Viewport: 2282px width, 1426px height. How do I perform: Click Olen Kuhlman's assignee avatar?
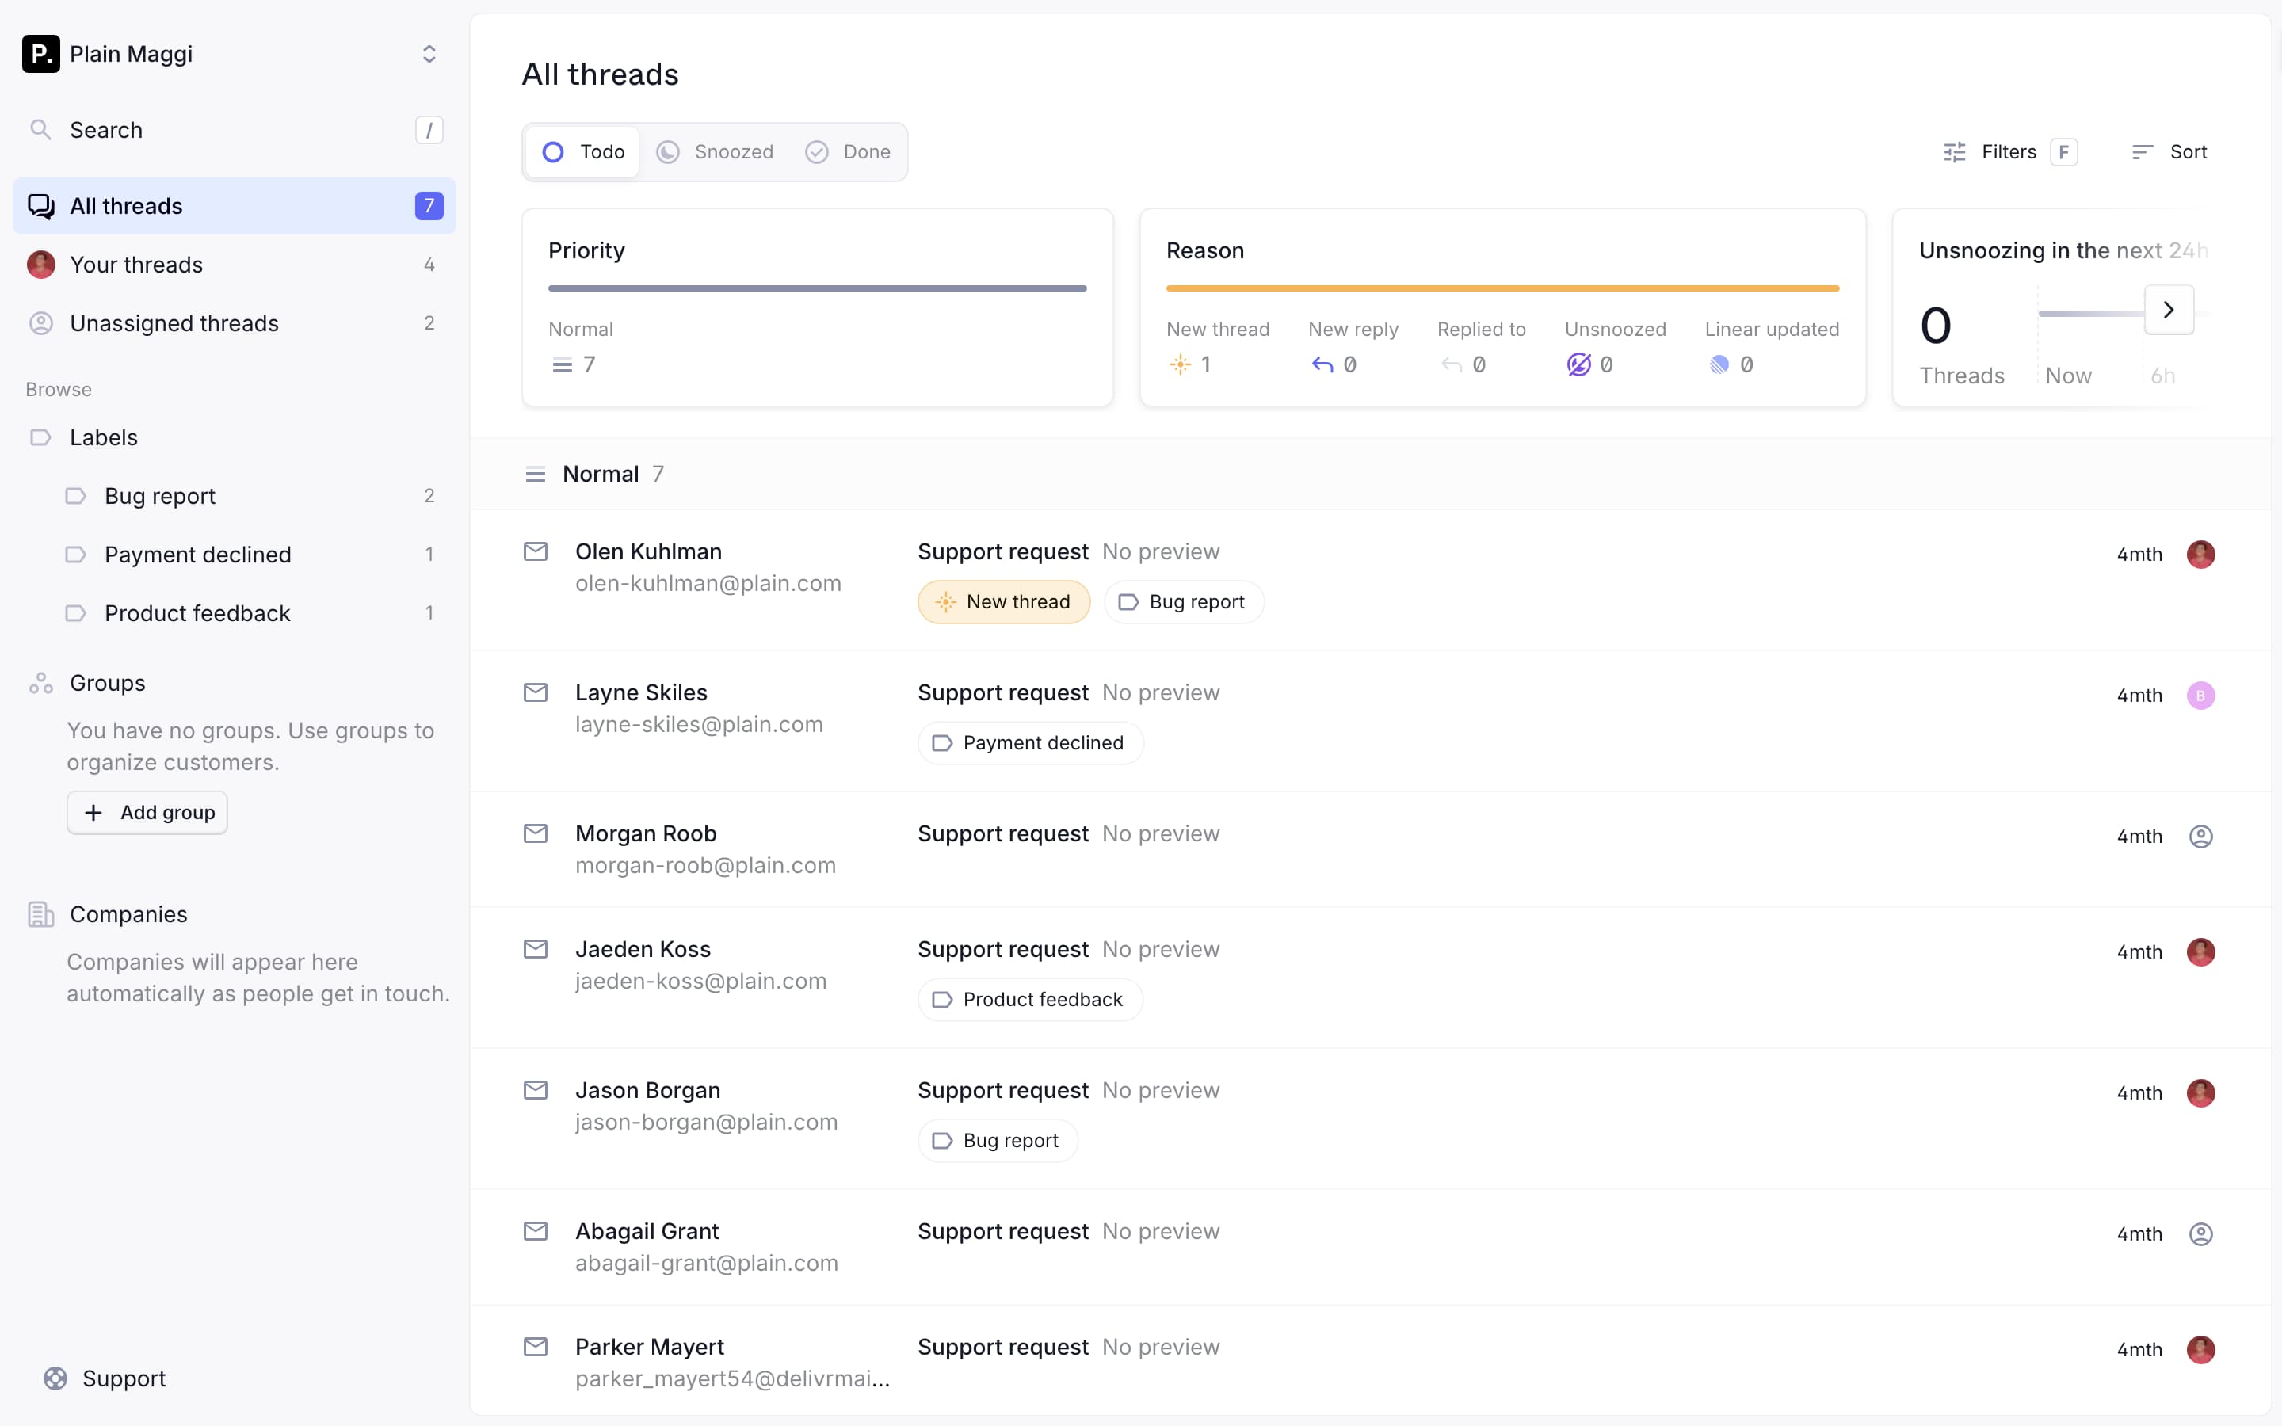[2200, 555]
